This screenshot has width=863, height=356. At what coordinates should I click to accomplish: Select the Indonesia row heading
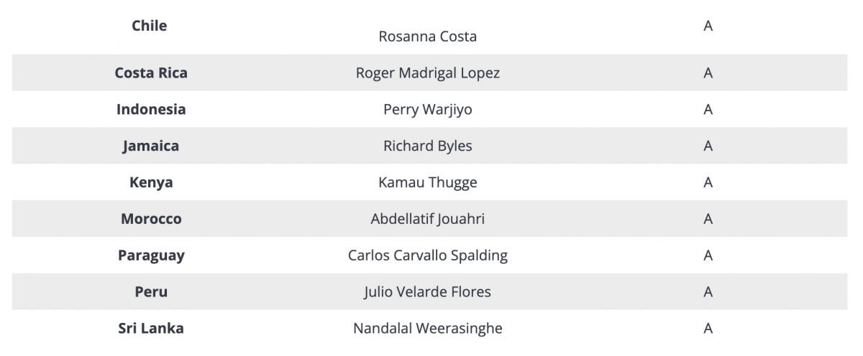pyautogui.click(x=151, y=110)
